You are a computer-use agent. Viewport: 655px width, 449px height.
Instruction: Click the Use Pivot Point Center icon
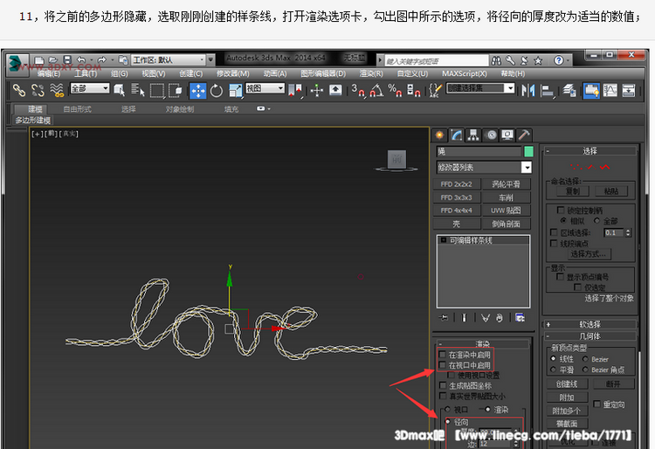tap(295, 90)
